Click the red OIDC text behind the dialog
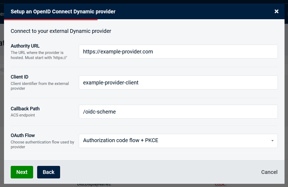 [x=221, y=185]
